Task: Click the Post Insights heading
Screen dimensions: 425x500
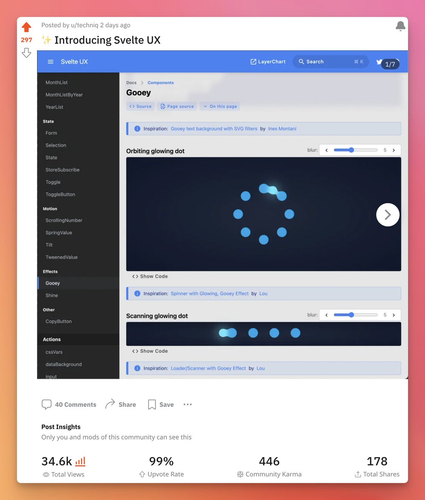Action: (61, 427)
